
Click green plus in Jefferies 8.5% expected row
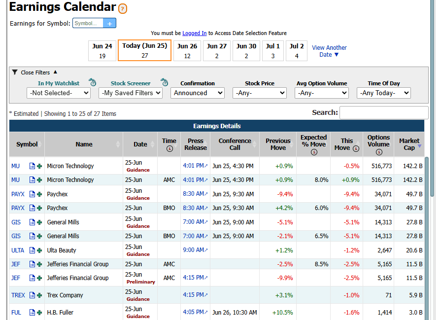(x=39, y=264)
